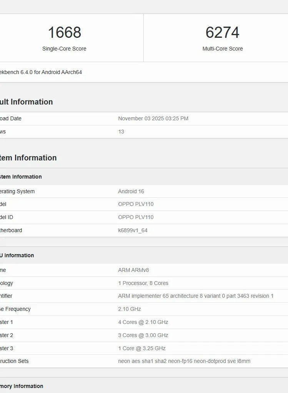Click the 3 Cores @ 3.00 GHz cluster value
Viewport: 288px width, 393px height.
point(143,335)
